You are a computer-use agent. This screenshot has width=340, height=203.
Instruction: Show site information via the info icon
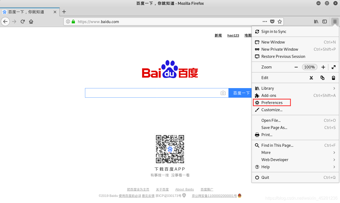point(68,21)
